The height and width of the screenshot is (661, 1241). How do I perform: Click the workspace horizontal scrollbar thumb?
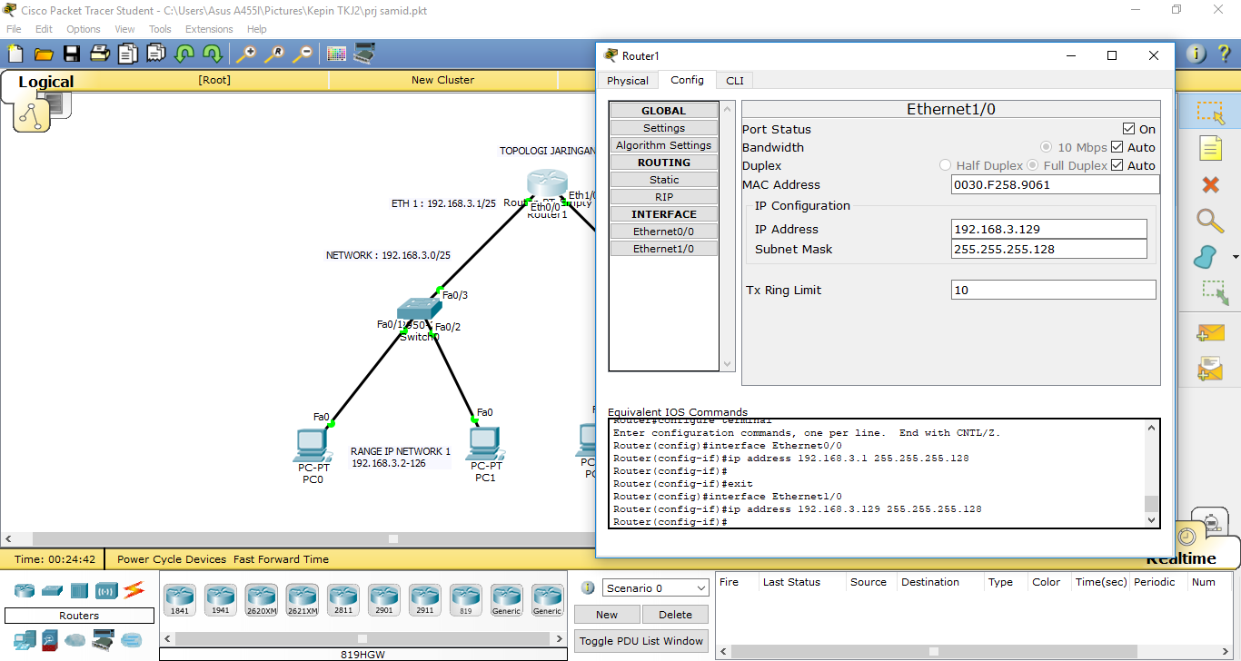point(393,538)
